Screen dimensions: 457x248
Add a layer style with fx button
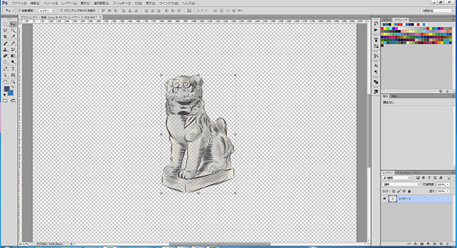pos(416,244)
